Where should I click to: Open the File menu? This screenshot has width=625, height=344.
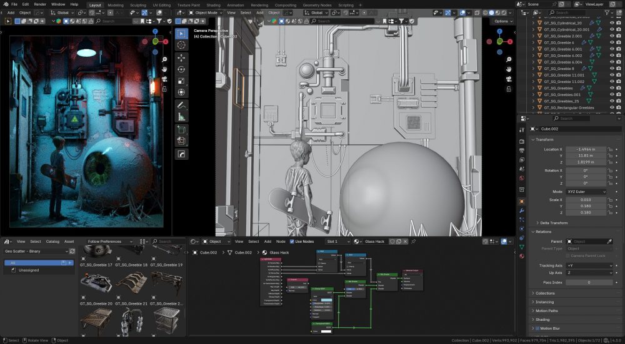click(x=14, y=4)
